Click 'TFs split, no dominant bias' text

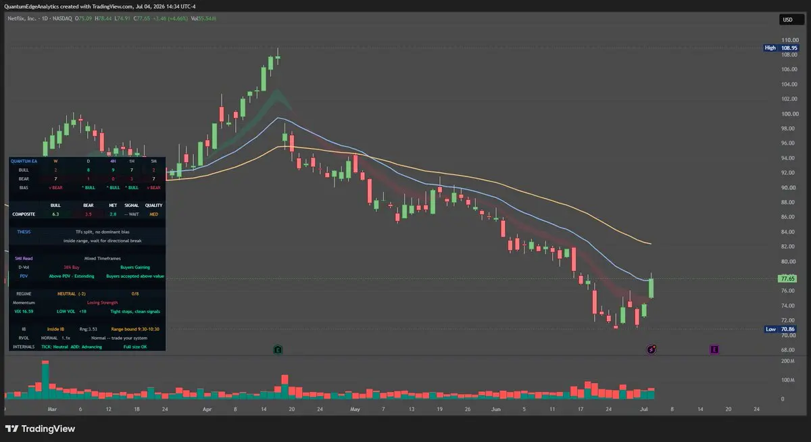(102, 232)
